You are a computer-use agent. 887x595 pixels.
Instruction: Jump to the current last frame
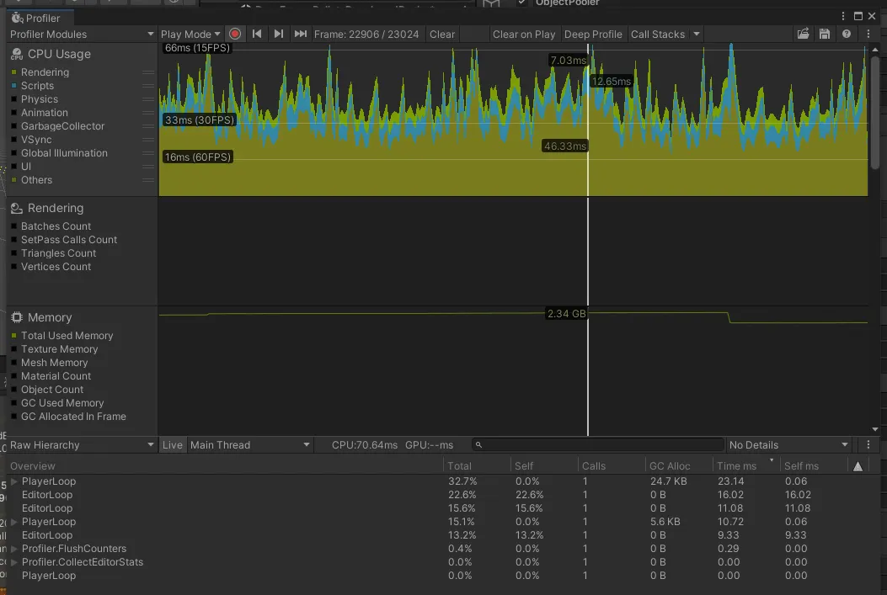coord(300,35)
